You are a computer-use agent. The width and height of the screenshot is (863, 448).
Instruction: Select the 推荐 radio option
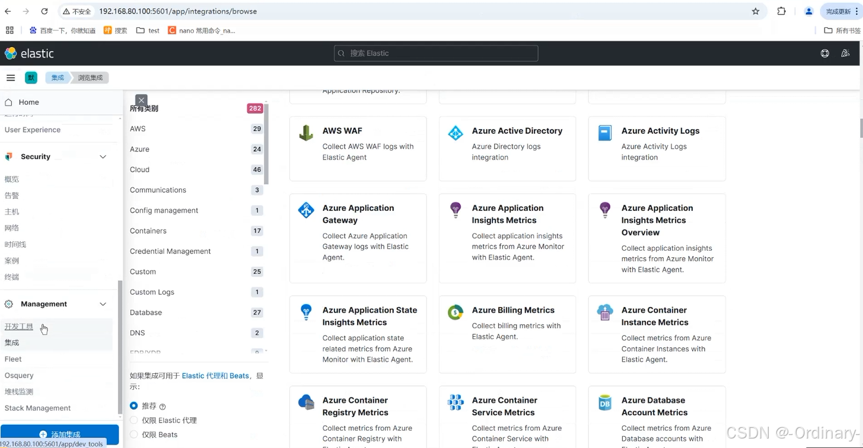(x=134, y=406)
